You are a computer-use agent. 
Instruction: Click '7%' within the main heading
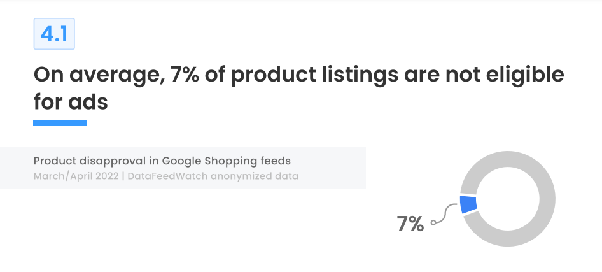(x=185, y=75)
